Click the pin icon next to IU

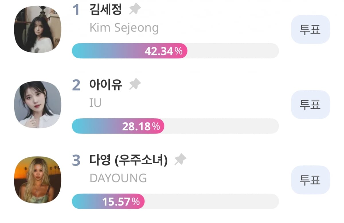[x=136, y=83]
